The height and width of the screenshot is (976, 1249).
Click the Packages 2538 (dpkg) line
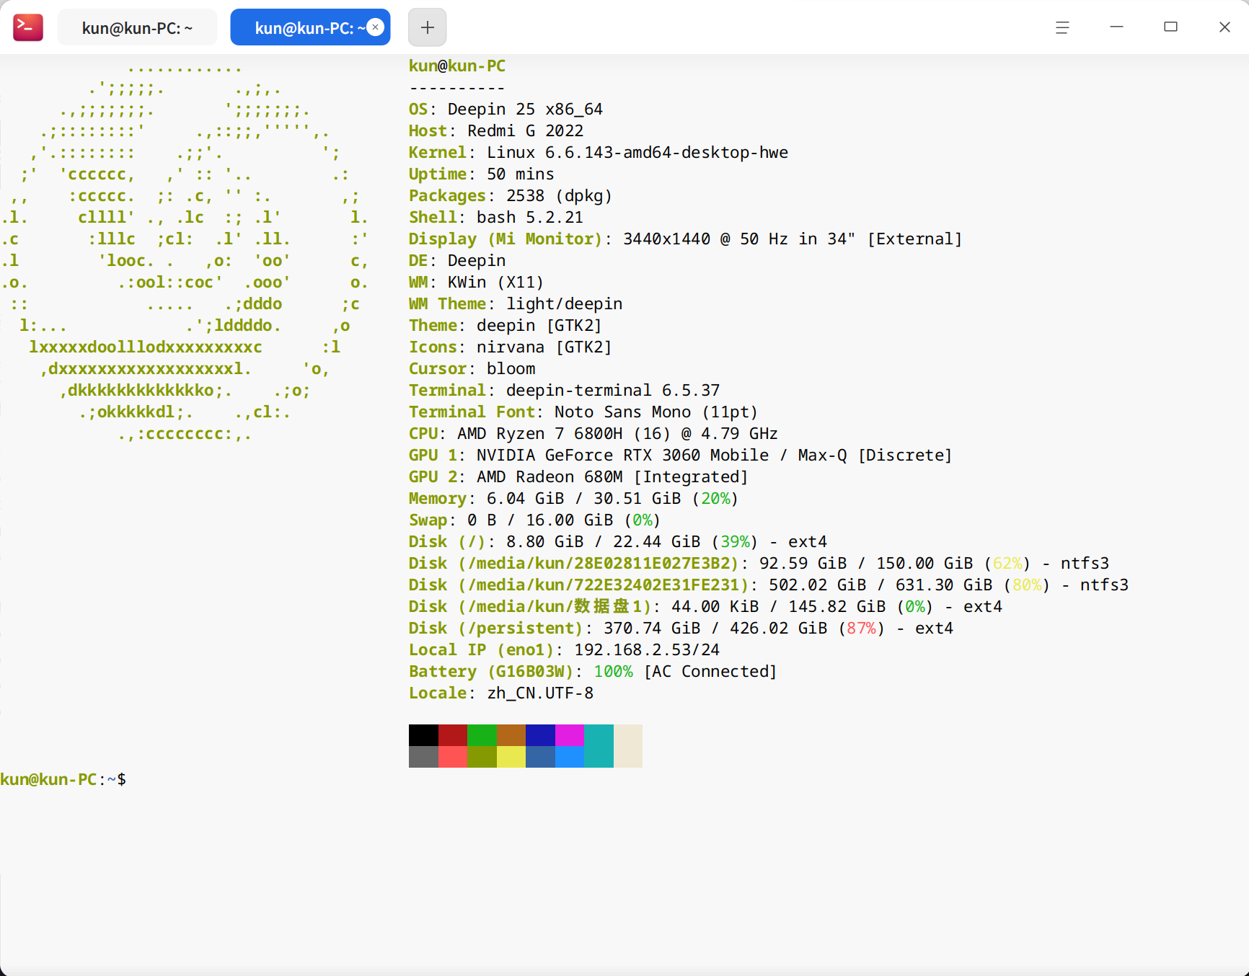(x=511, y=195)
